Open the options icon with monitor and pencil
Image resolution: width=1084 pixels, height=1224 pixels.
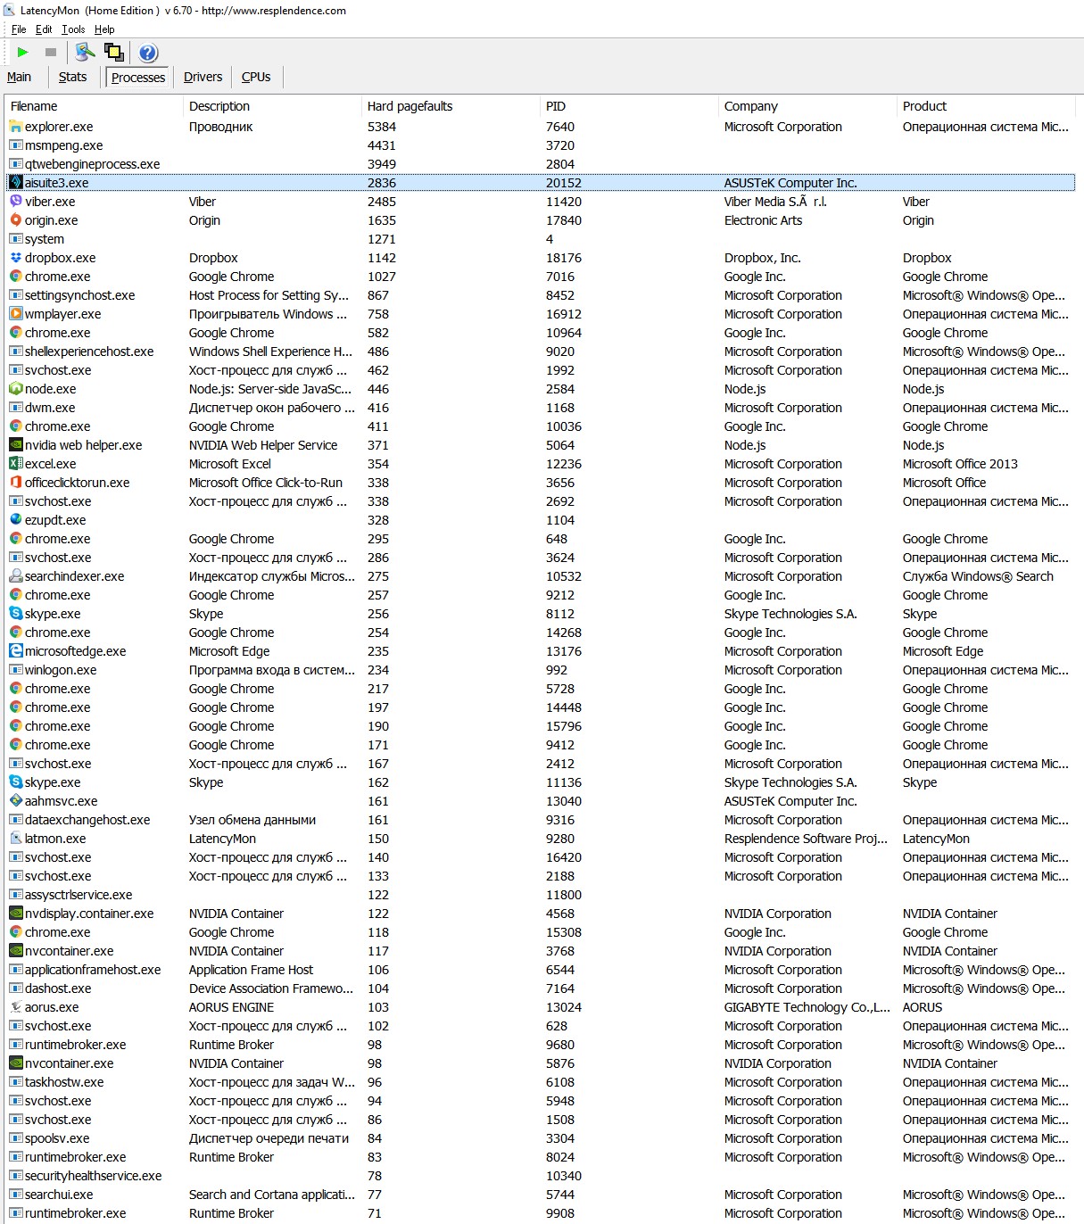click(85, 53)
